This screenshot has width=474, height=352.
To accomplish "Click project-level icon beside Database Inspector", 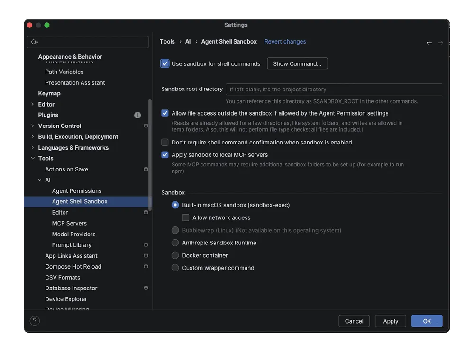I will pos(146,288).
